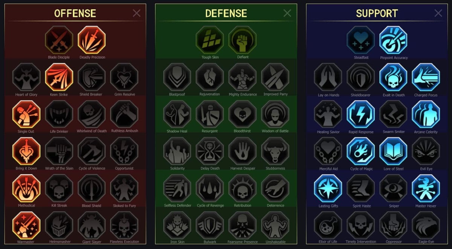
Task: Choose the Rapid Response lightning mastery
Action: point(361,114)
